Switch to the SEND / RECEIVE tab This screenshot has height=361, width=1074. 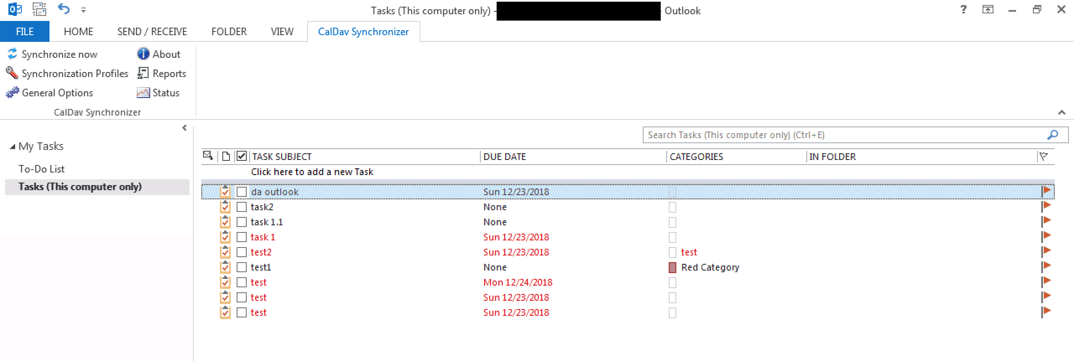click(152, 31)
